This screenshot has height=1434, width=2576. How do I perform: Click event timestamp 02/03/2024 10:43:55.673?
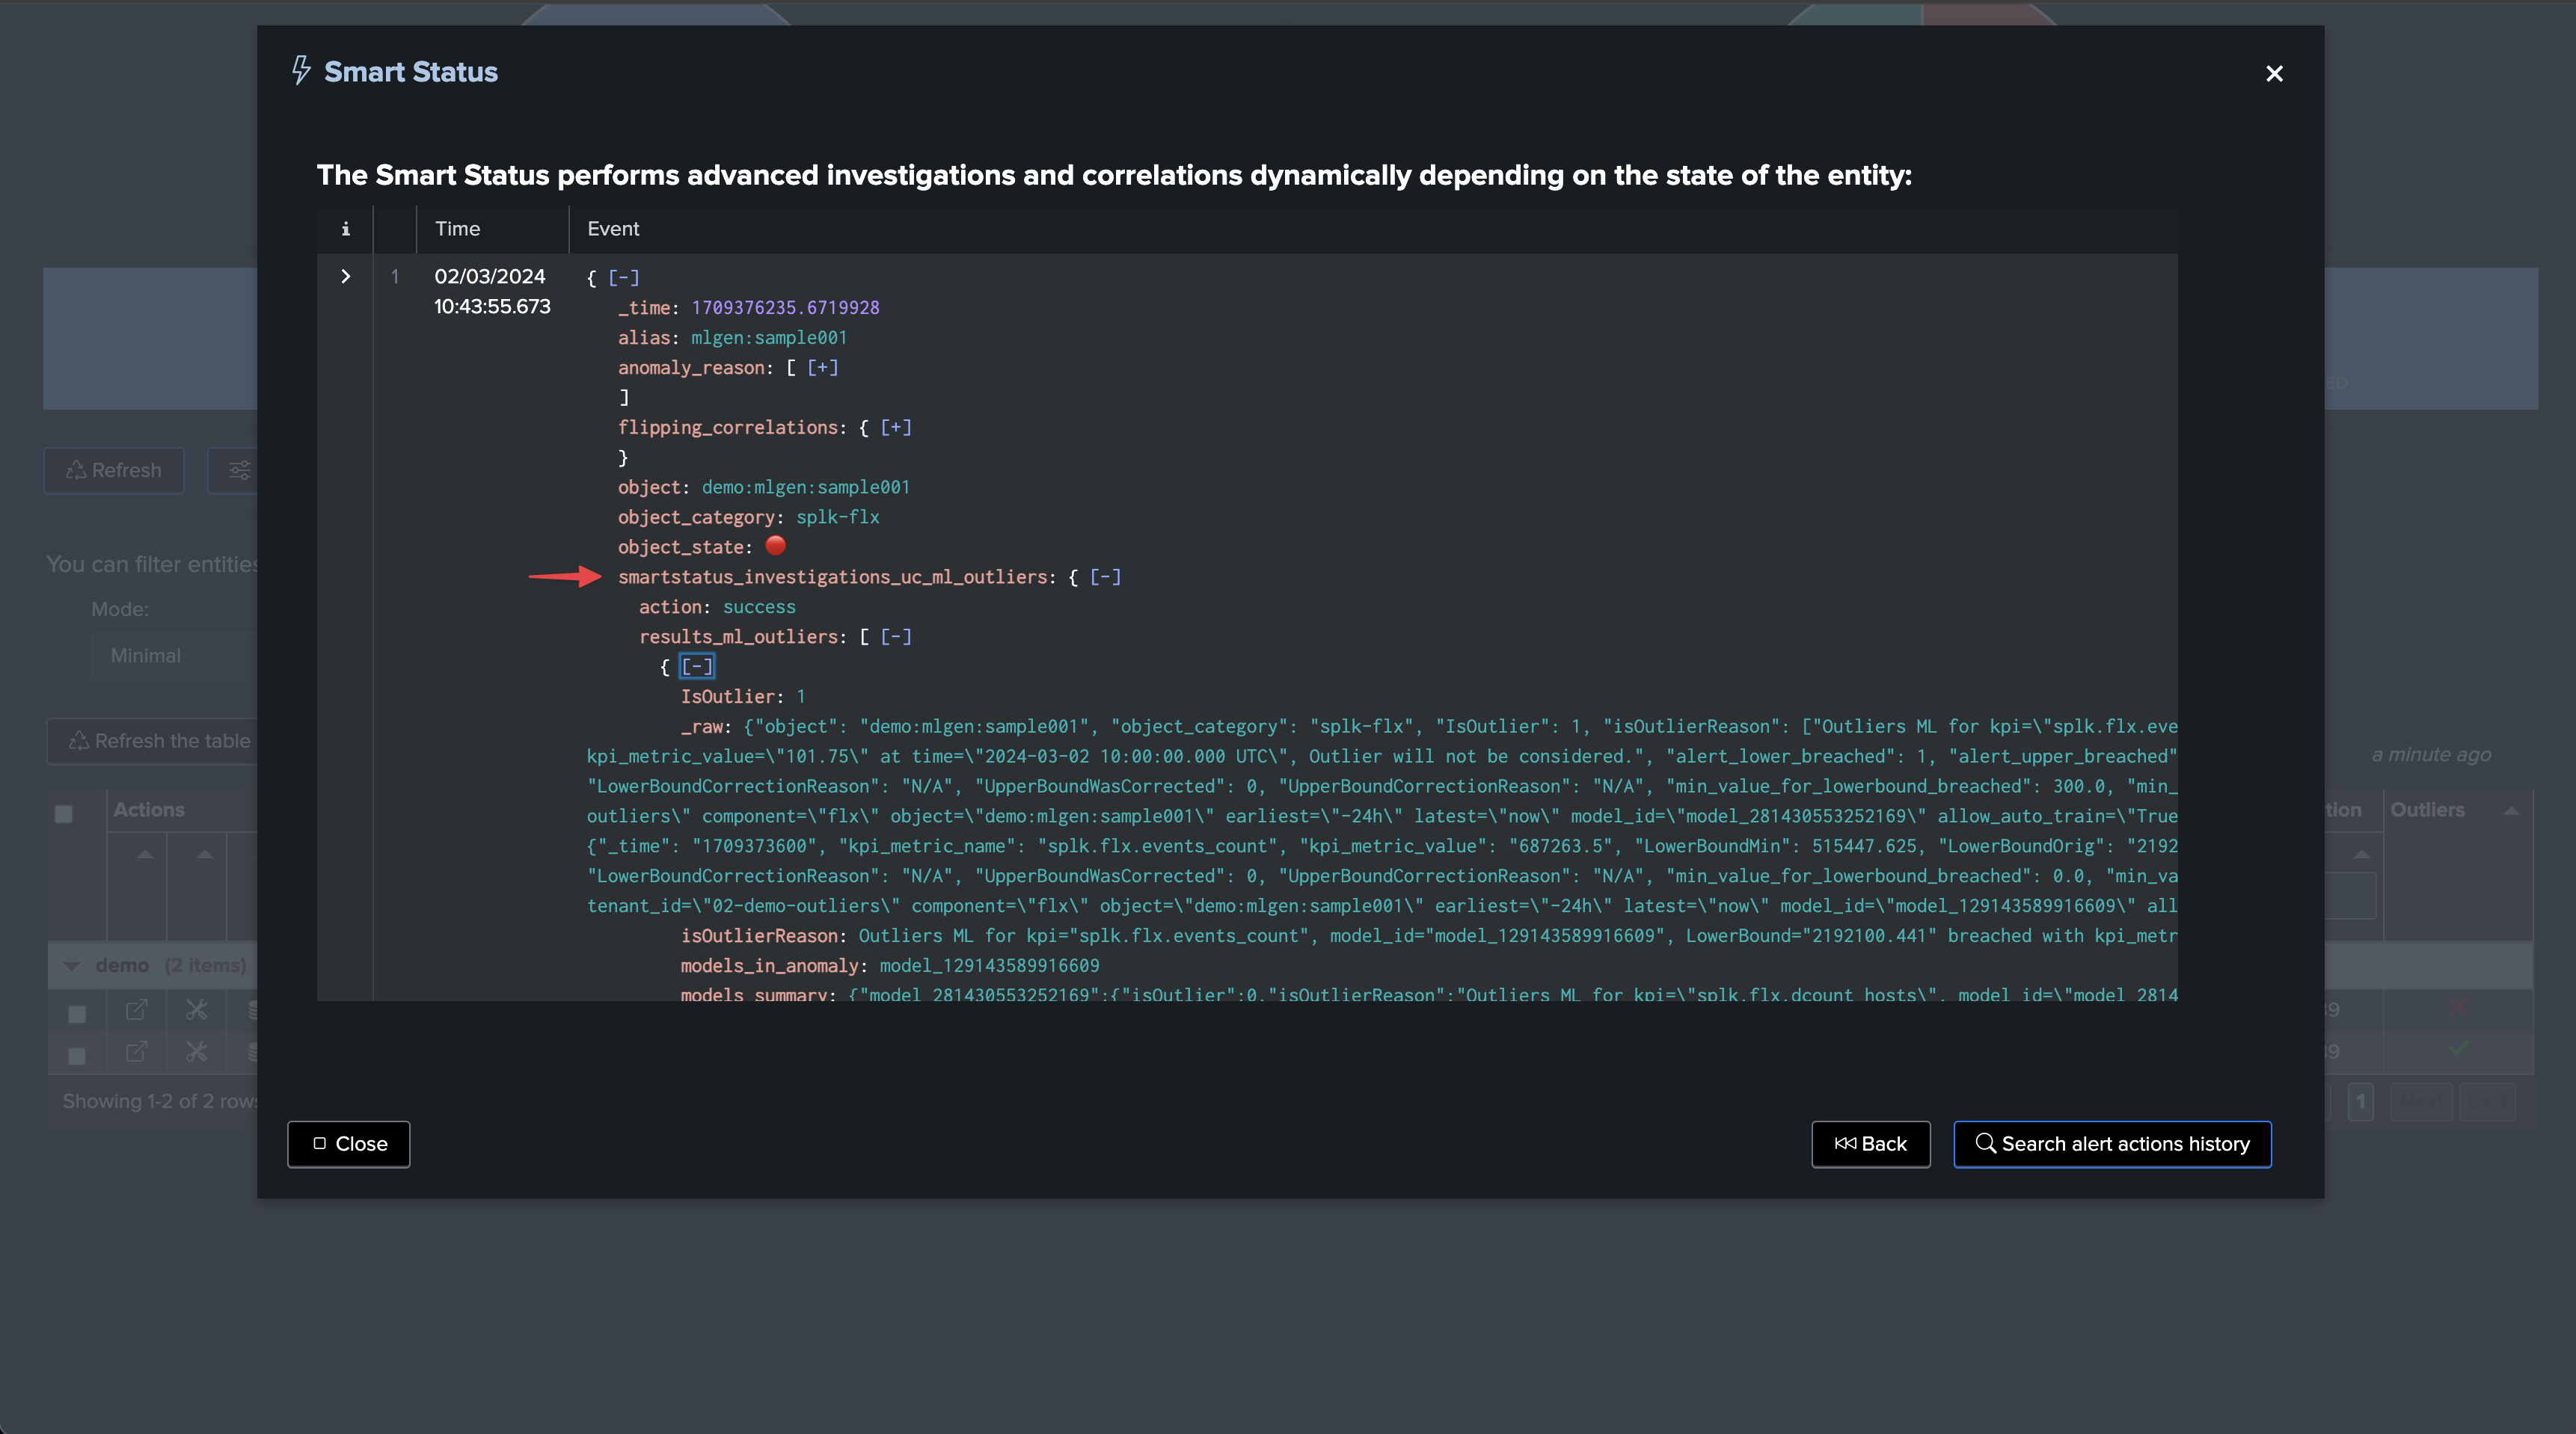pos(492,292)
